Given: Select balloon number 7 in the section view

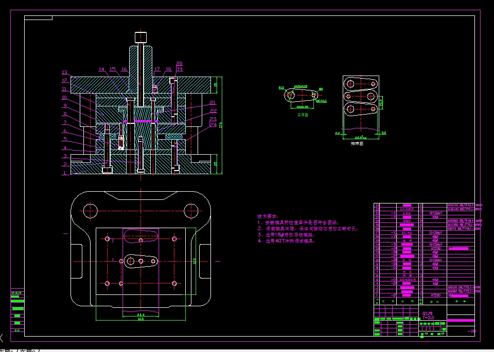Looking at the screenshot, I should (65, 123).
